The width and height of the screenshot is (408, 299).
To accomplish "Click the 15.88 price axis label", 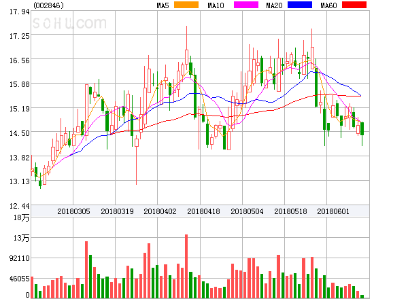I will click(20, 84).
